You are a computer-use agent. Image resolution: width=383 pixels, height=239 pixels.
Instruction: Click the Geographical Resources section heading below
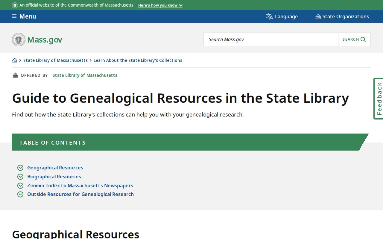(x=76, y=234)
